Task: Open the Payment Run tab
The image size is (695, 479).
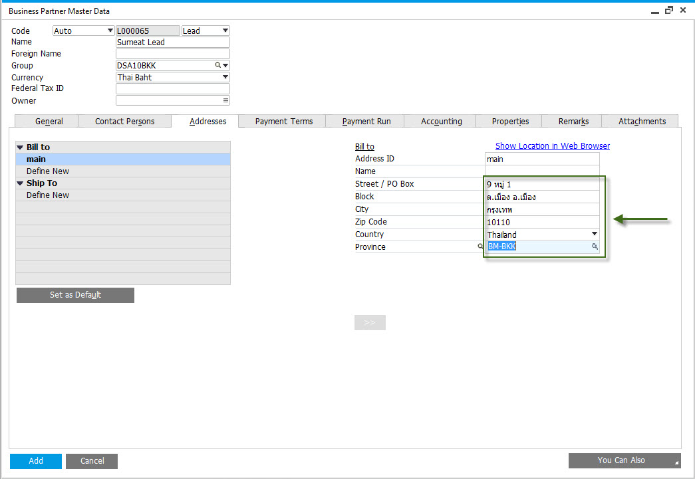Action: pos(365,122)
